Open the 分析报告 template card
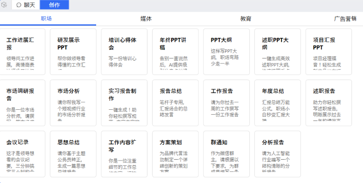 click(x=277, y=153)
